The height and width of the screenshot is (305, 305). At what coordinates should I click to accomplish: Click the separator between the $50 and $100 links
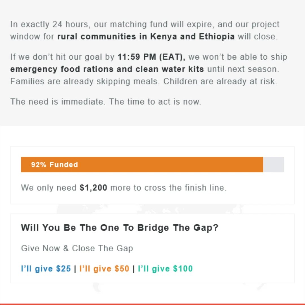click(134, 269)
